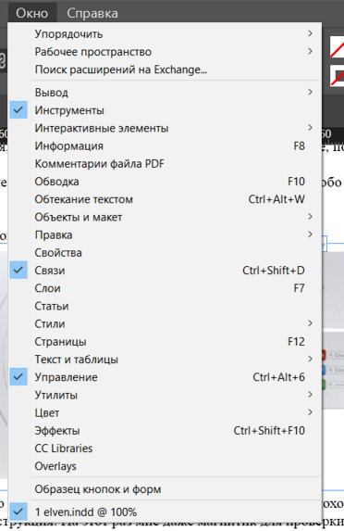Choose Поиск расширений на Exchange

tap(165, 70)
